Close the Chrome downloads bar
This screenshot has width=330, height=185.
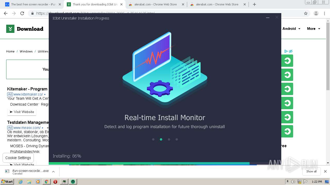(x=325, y=171)
